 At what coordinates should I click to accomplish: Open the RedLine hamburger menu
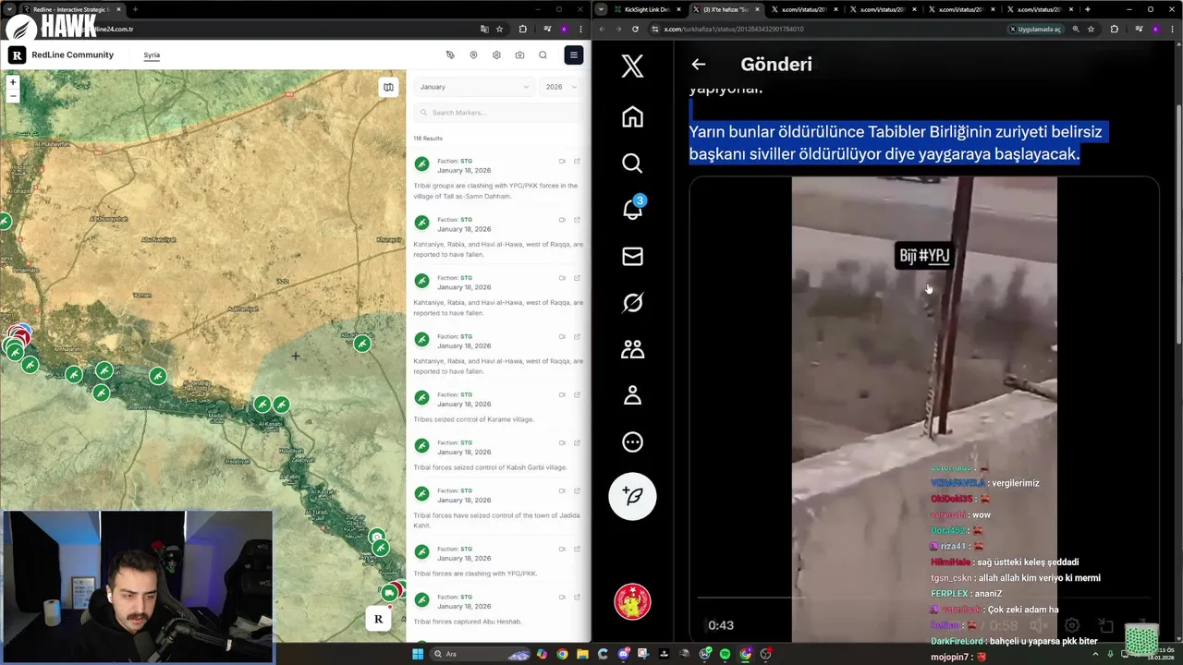574,54
